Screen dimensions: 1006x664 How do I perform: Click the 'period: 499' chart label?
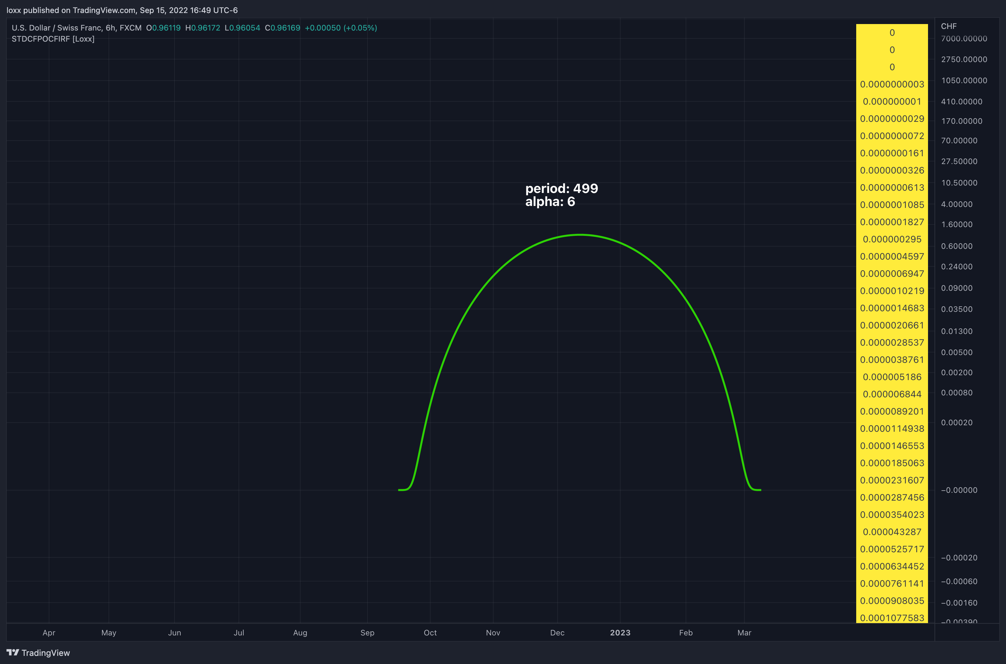(562, 188)
